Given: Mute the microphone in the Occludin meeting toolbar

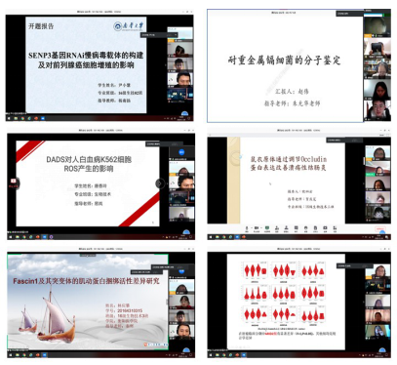Looking at the screenshot, I should (x=247, y=228).
